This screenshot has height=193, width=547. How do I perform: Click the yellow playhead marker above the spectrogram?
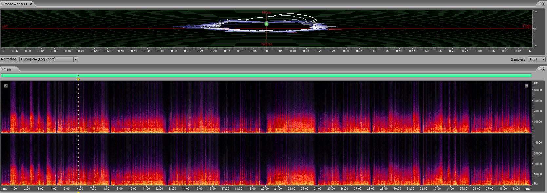pyautogui.click(x=78, y=79)
